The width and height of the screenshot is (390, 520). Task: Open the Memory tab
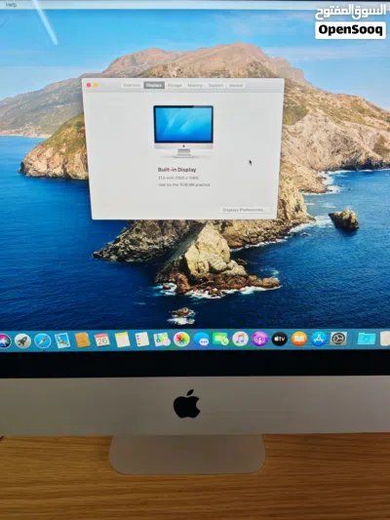point(195,85)
